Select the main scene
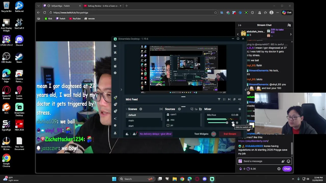 [x=144, y=120]
